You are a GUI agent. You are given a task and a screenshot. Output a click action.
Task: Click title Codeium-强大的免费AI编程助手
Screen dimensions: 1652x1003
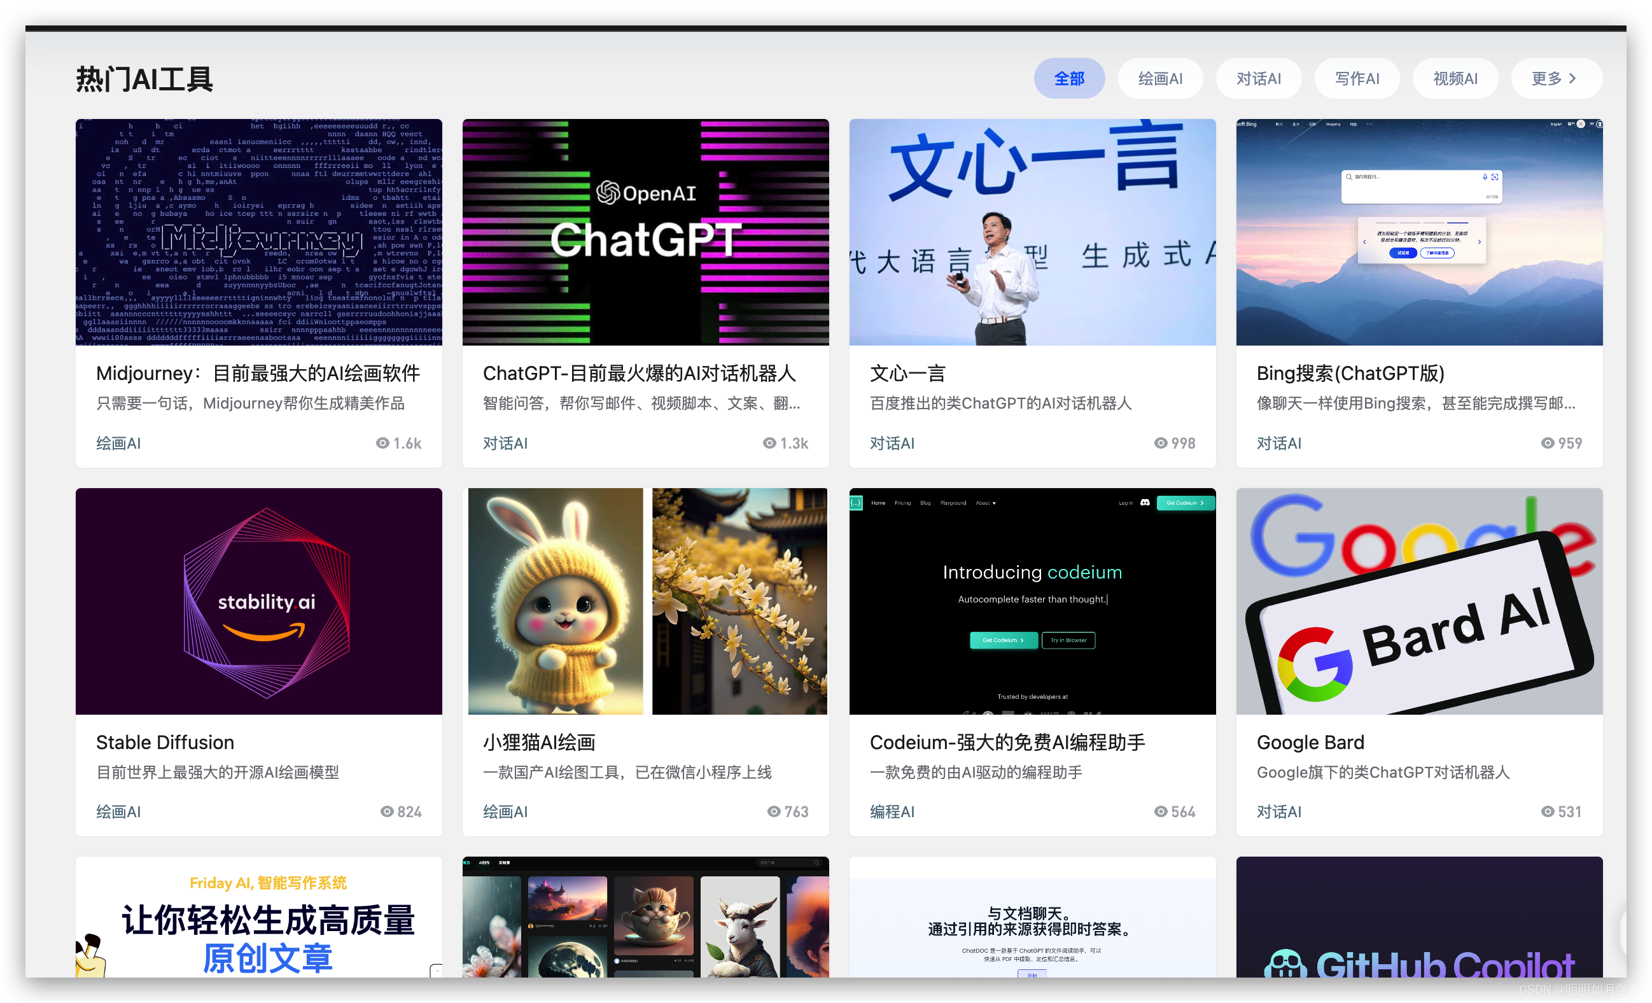(1007, 742)
